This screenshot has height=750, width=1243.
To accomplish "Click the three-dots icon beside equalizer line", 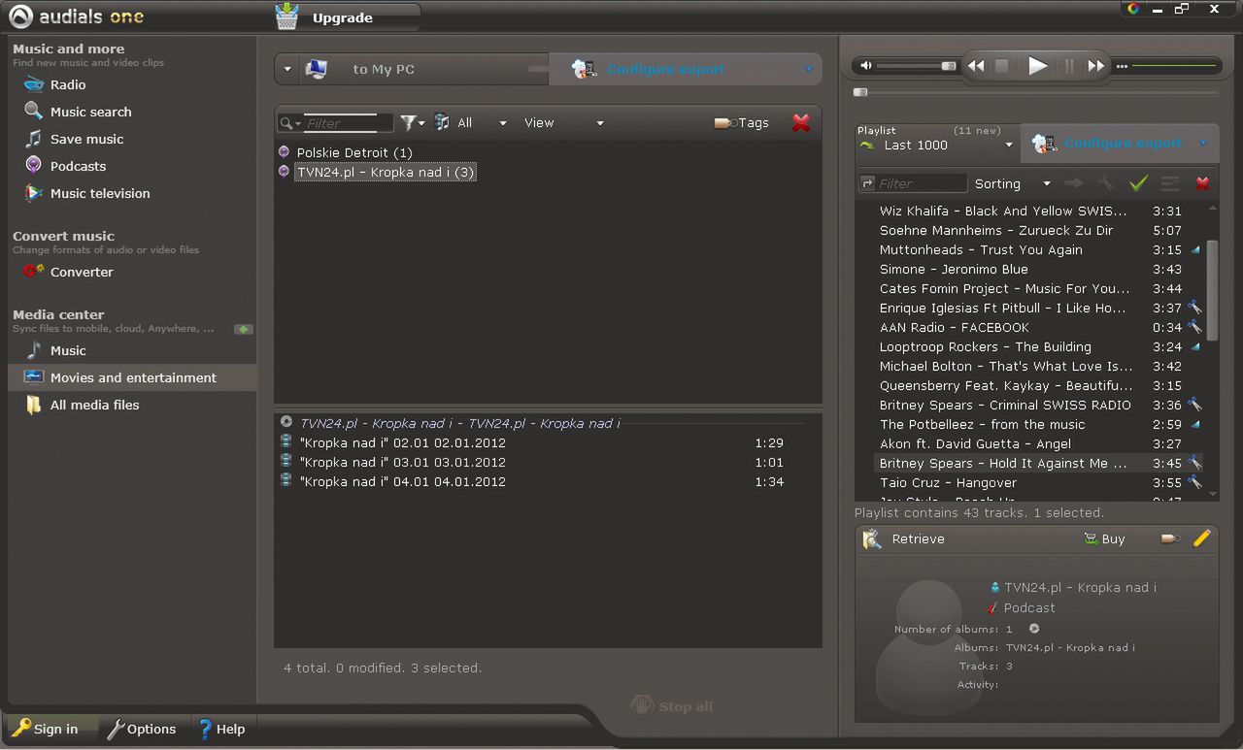I will click(x=1122, y=67).
